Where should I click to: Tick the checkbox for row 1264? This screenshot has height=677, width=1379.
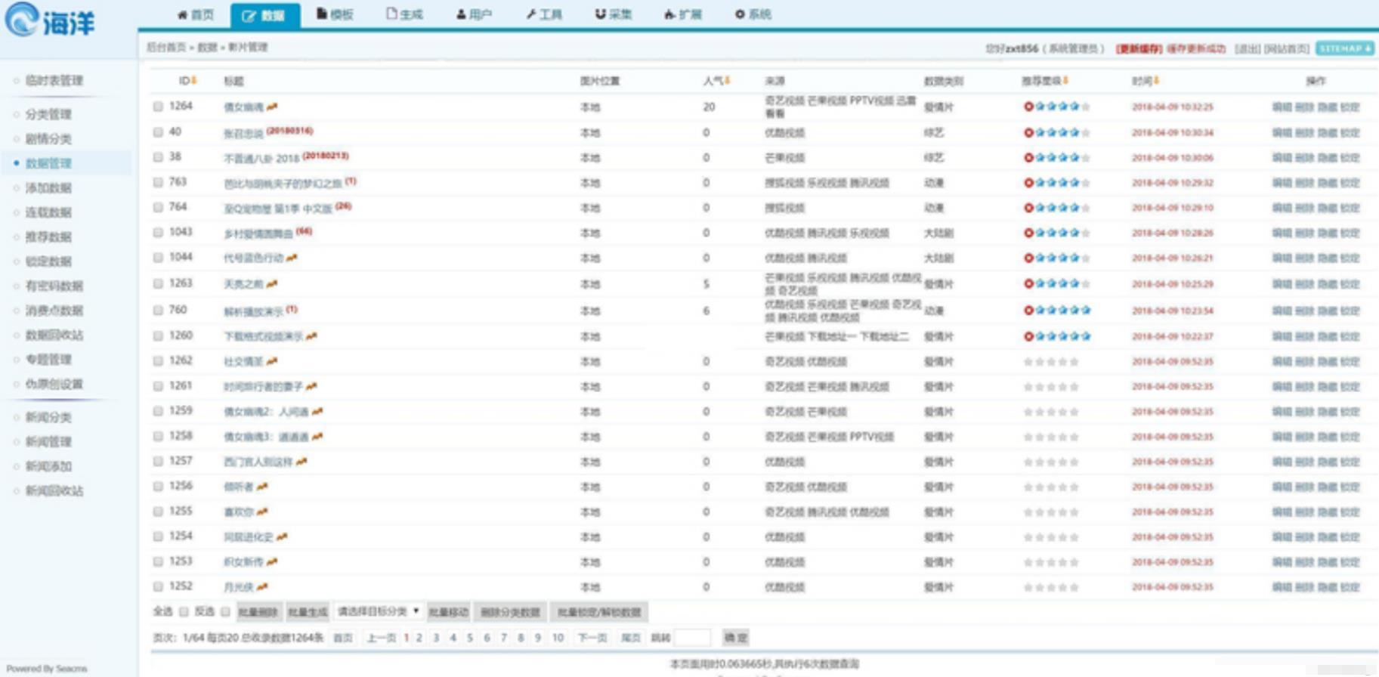[x=158, y=107]
